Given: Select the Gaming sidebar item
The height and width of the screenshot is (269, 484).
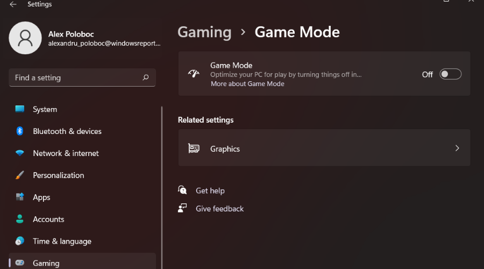Looking at the screenshot, I should (82, 263).
